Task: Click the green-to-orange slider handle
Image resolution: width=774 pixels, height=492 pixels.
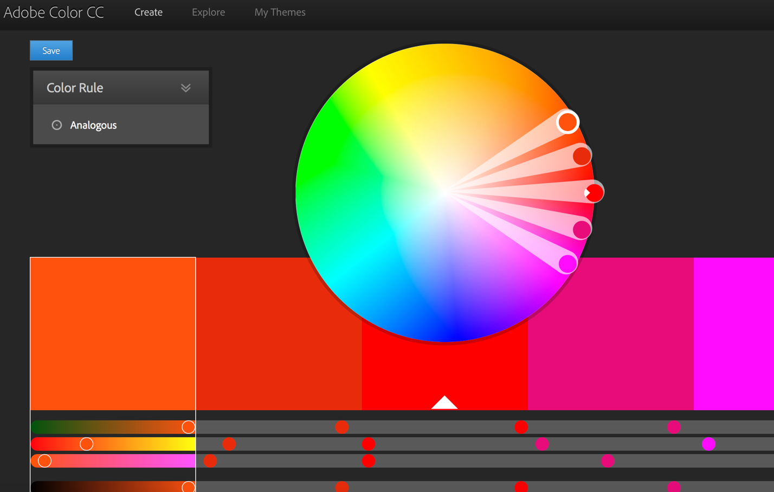Action: (188, 427)
